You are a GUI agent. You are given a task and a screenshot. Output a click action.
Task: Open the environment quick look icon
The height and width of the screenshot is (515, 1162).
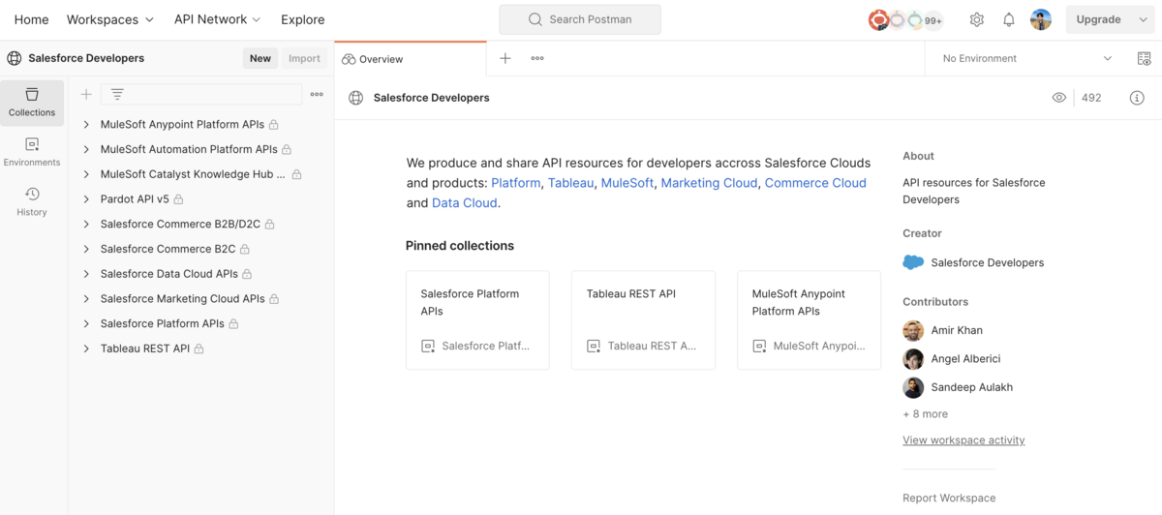click(1144, 58)
